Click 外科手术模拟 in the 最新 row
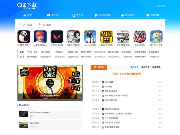This screenshot has height=135, width=180. coord(140,52)
